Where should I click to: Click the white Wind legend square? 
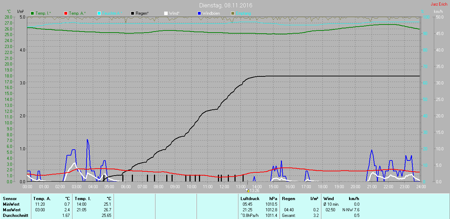pyautogui.click(x=166, y=13)
